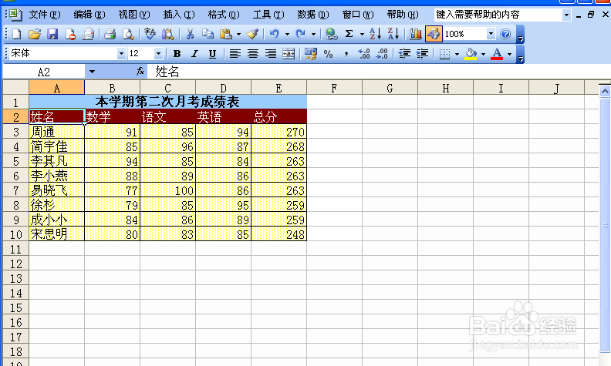The width and height of the screenshot is (611, 366).
Task: Click the insert function fx button
Action: pyautogui.click(x=140, y=72)
